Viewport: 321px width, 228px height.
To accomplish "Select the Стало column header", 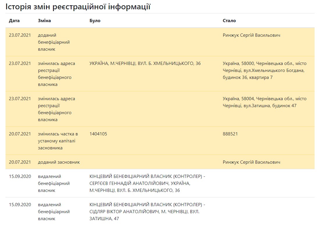I will coord(229,21).
